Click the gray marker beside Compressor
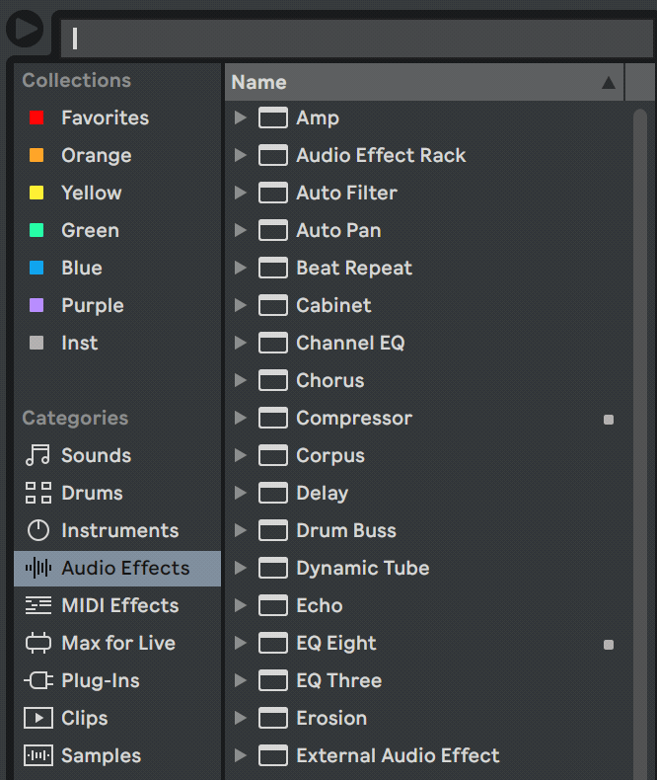 click(609, 419)
